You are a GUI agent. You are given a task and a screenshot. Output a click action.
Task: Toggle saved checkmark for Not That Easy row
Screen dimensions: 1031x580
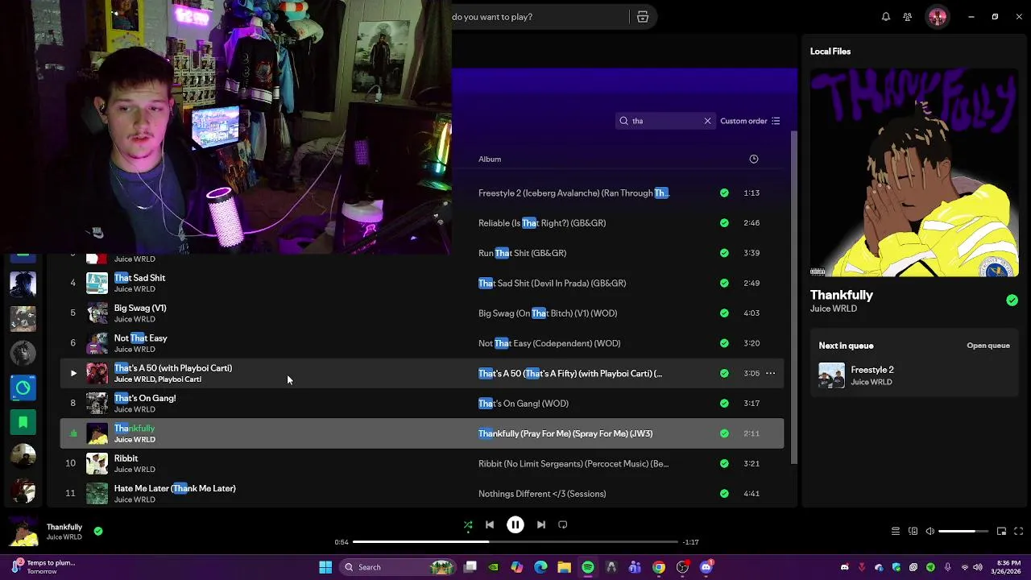[x=724, y=343]
